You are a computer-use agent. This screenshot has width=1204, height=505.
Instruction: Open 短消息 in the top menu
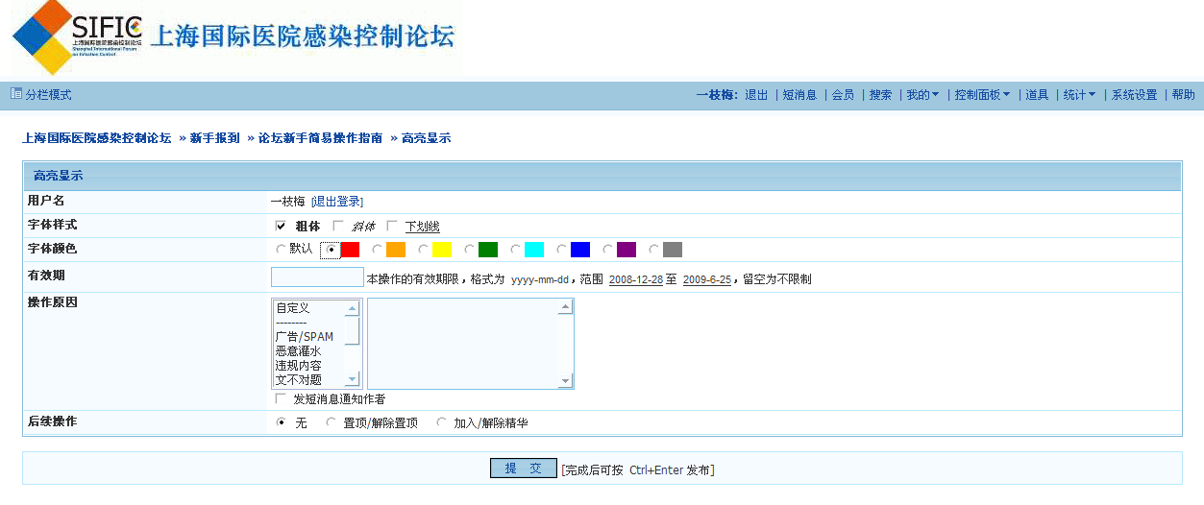click(799, 95)
